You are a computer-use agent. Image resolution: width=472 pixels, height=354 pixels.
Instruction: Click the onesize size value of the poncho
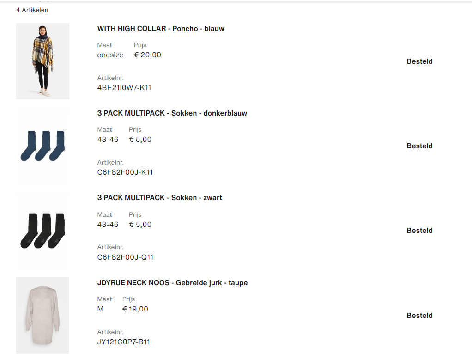(x=110, y=55)
